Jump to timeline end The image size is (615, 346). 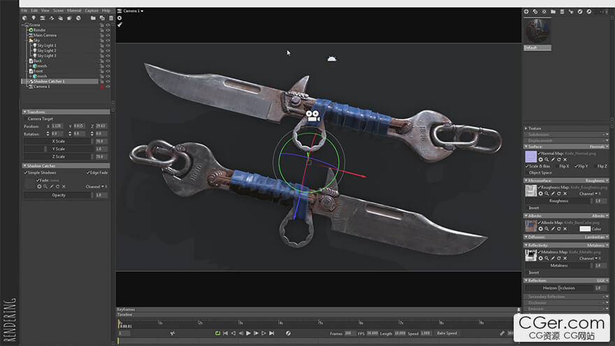pos(271,333)
